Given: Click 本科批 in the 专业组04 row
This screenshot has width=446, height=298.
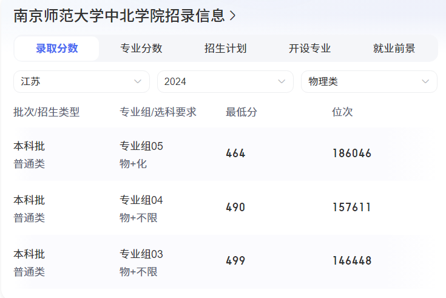Looking at the screenshot, I should pos(29,200).
